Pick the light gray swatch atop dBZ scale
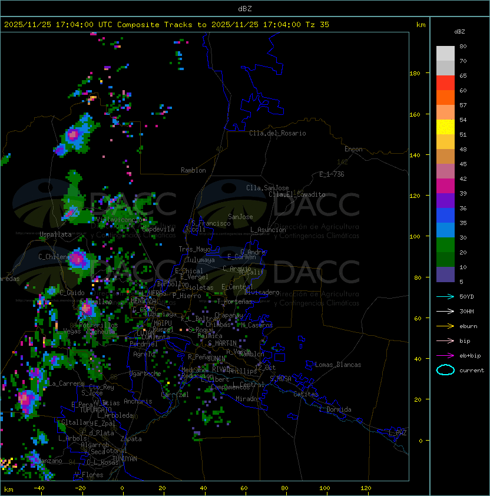 click(445, 54)
